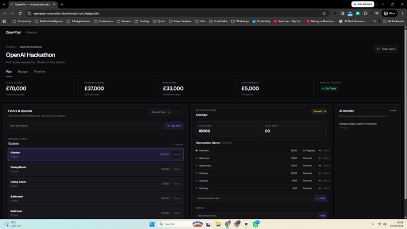The width and height of the screenshot is (407, 229).
Task: Bookmark this page with the star icon
Action: [x=324, y=13]
